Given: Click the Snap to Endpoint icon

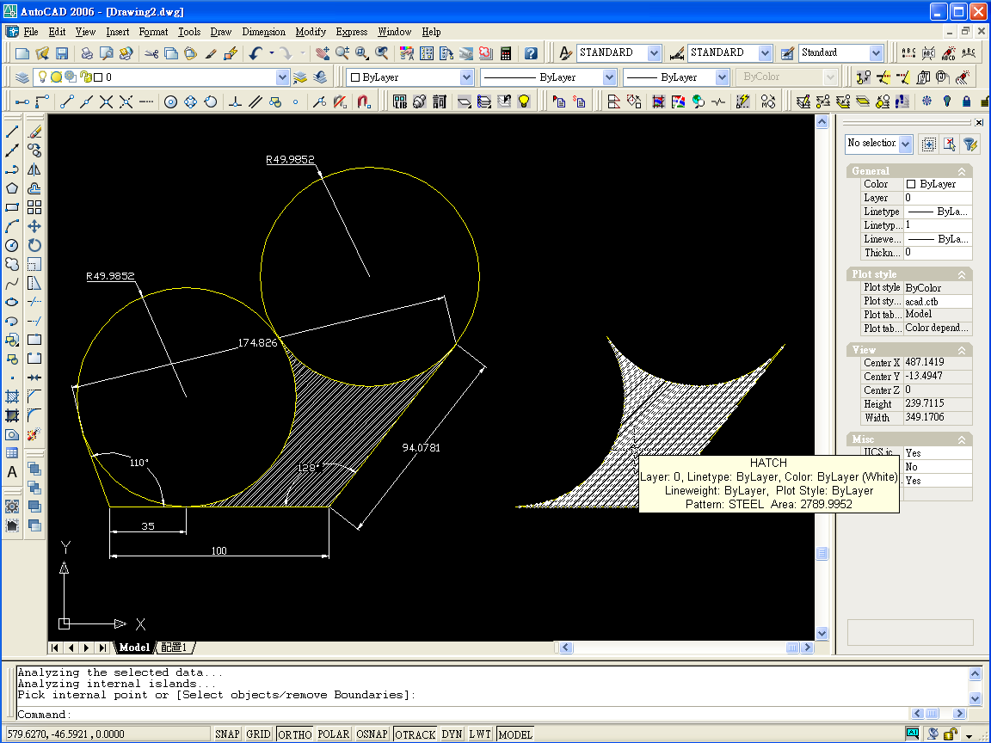Looking at the screenshot, I should (x=67, y=101).
